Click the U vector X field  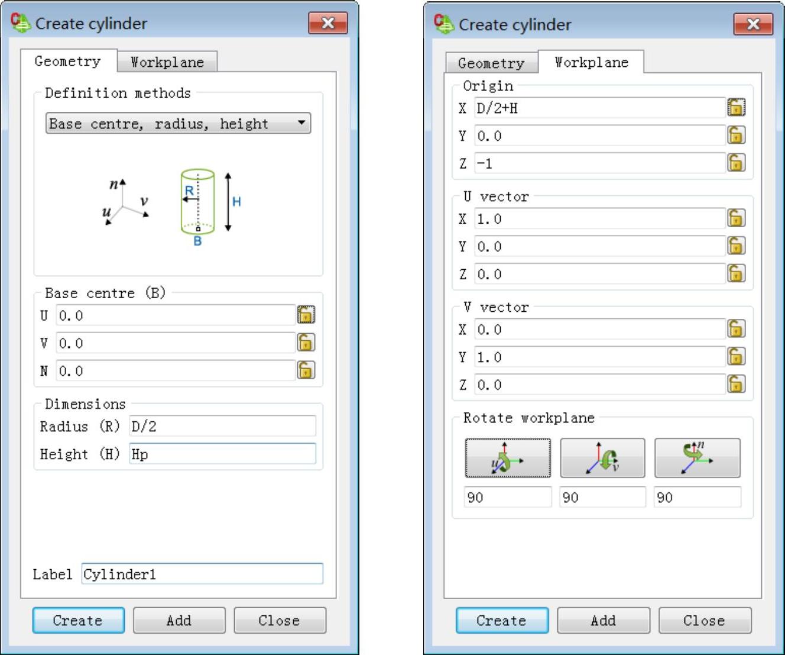tap(600, 218)
